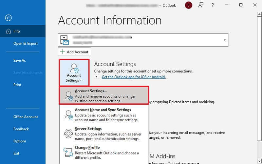Expand the account selector dropdown arrow

coord(225,40)
